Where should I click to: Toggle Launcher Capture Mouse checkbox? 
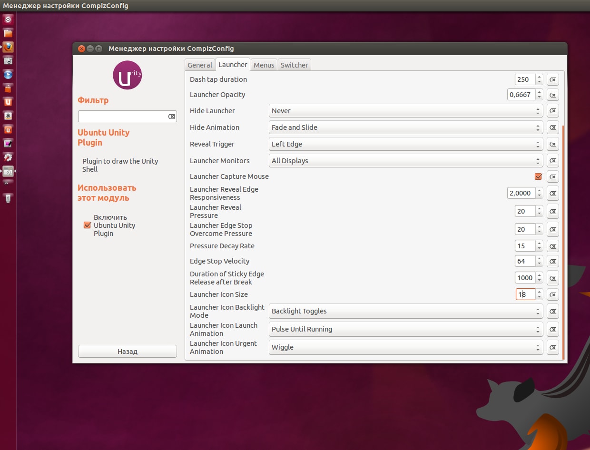[538, 176]
